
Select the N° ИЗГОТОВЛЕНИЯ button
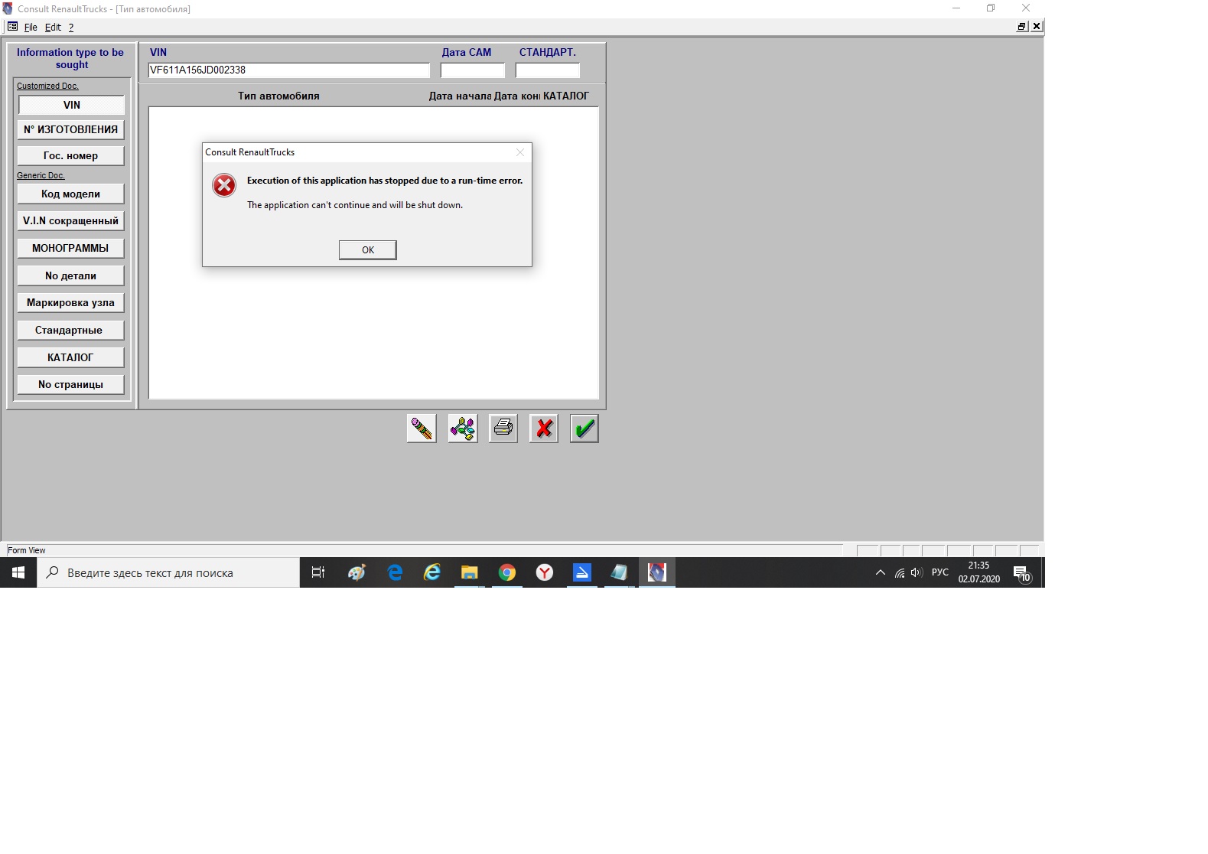(71, 129)
